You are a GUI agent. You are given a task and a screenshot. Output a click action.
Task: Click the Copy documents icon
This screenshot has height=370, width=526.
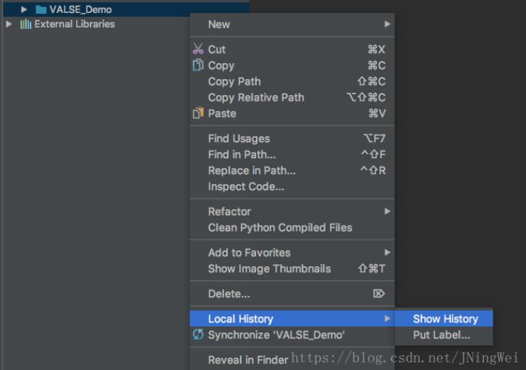(x=198, y=65)
